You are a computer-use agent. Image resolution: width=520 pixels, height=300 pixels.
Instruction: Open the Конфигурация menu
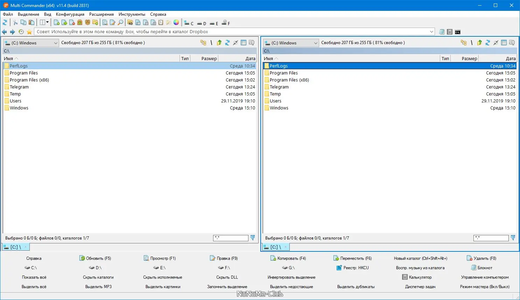pos(70,14)
